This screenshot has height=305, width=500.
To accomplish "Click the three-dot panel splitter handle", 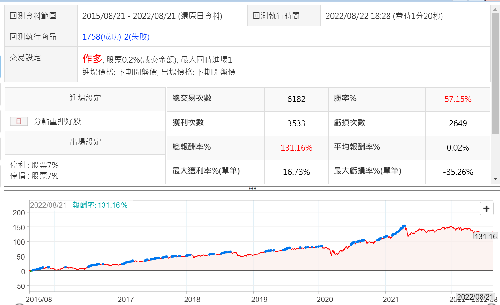I will 252,188.
